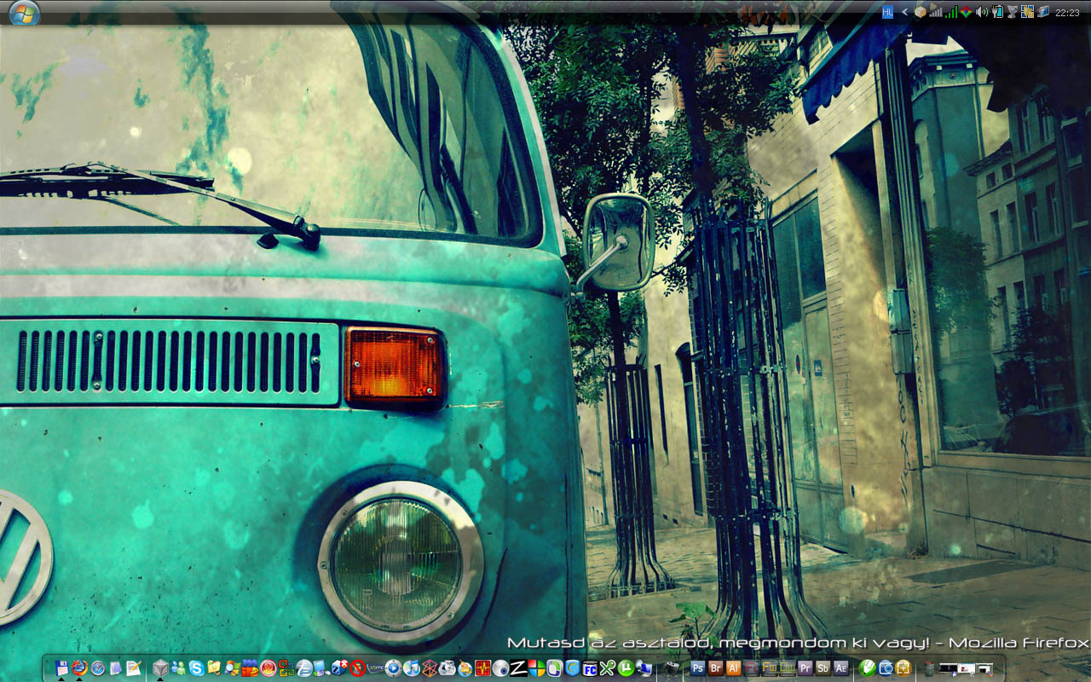Screen dimensions: 1091x682
Task: Open the red heartbeat monitor icon
Action: pos(482,668)
